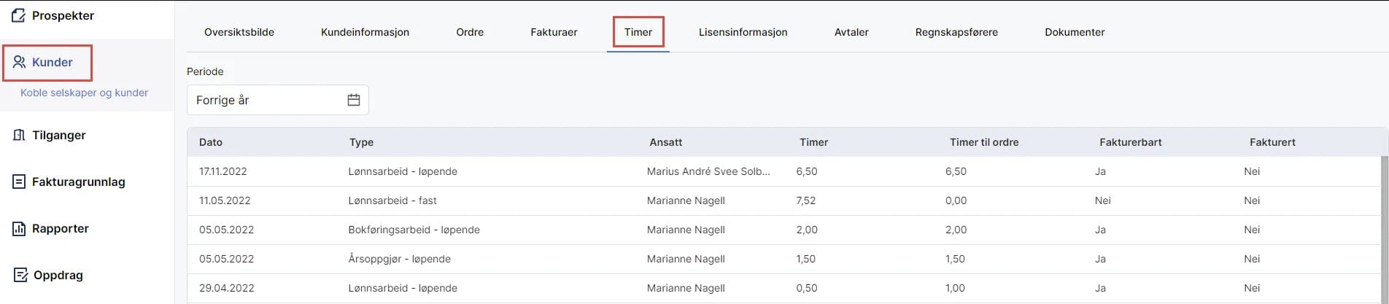Go to the Ordre tab

pyautogui.click(x=470, y=32)
